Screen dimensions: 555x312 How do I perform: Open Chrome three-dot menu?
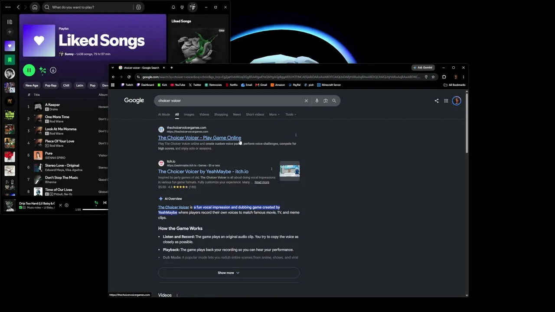click(x=463, y=77)
